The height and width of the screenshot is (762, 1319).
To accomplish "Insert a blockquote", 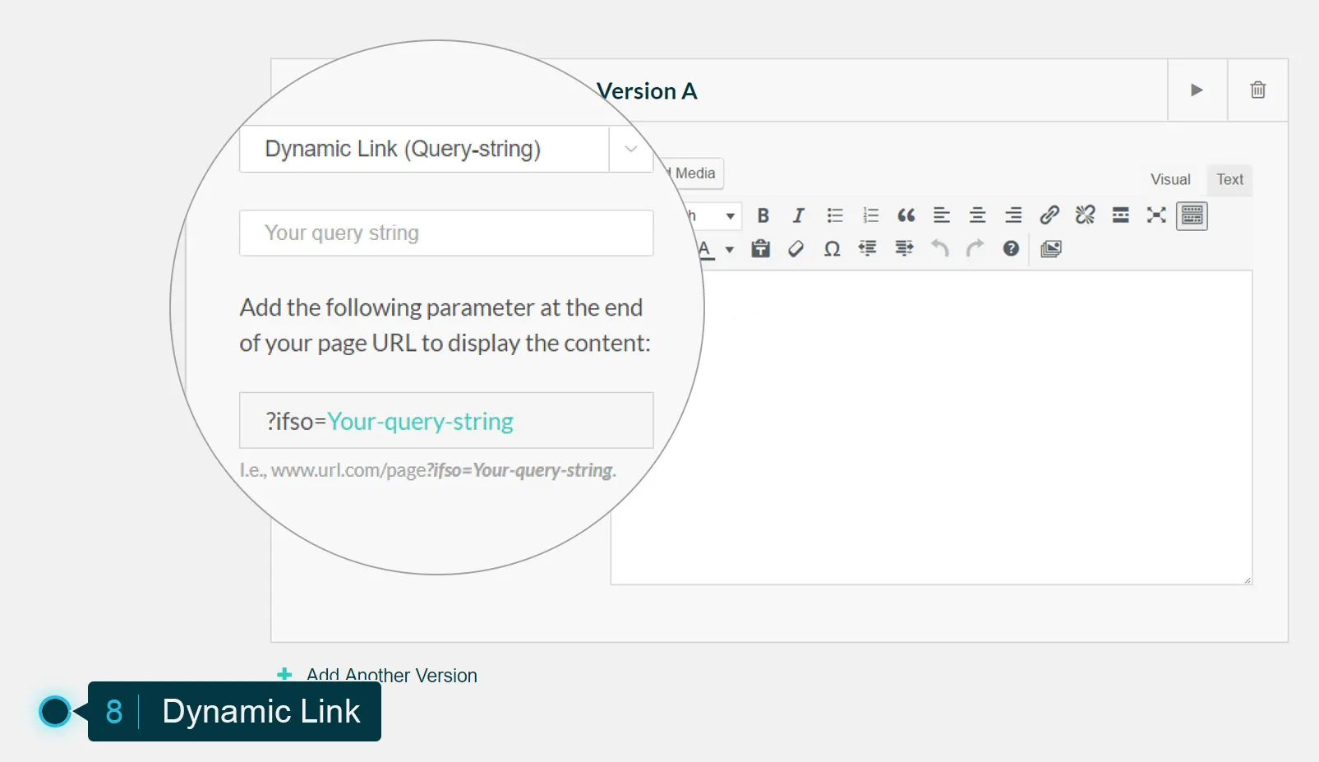I will (x=906, y=215).
